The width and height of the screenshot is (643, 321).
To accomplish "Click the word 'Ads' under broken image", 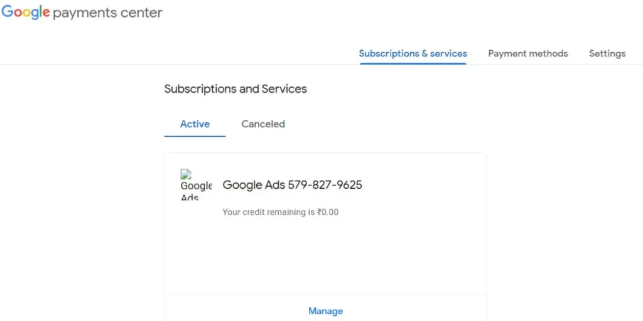I will click(190, 197).
